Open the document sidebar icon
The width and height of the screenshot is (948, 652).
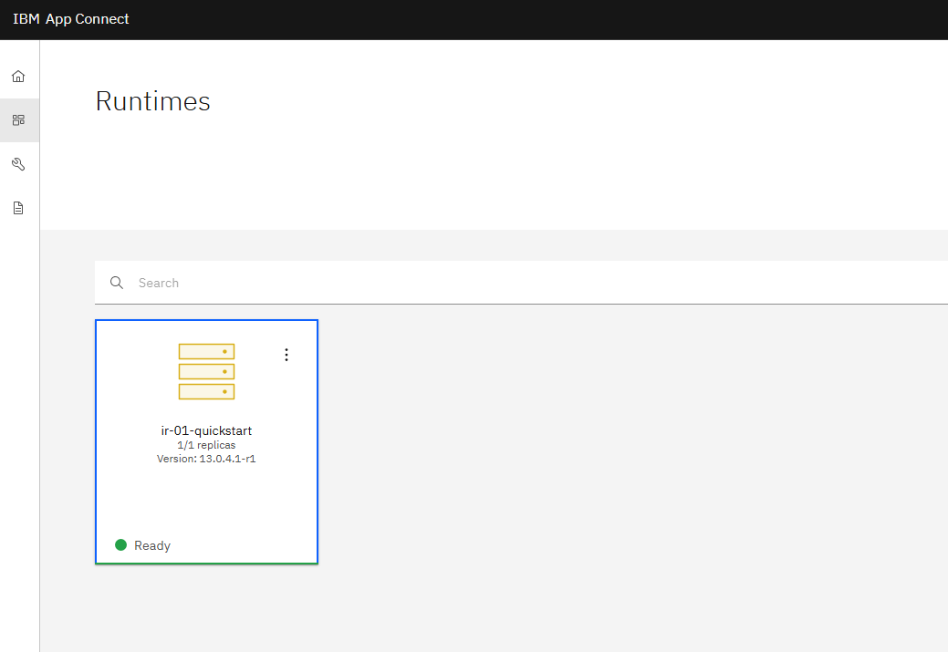tap(18, 208)
